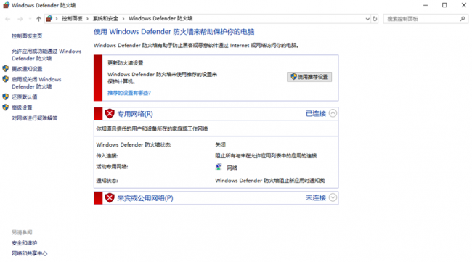Click the 活动专用网络 label
472x262 pixels.
pos(112,167)
